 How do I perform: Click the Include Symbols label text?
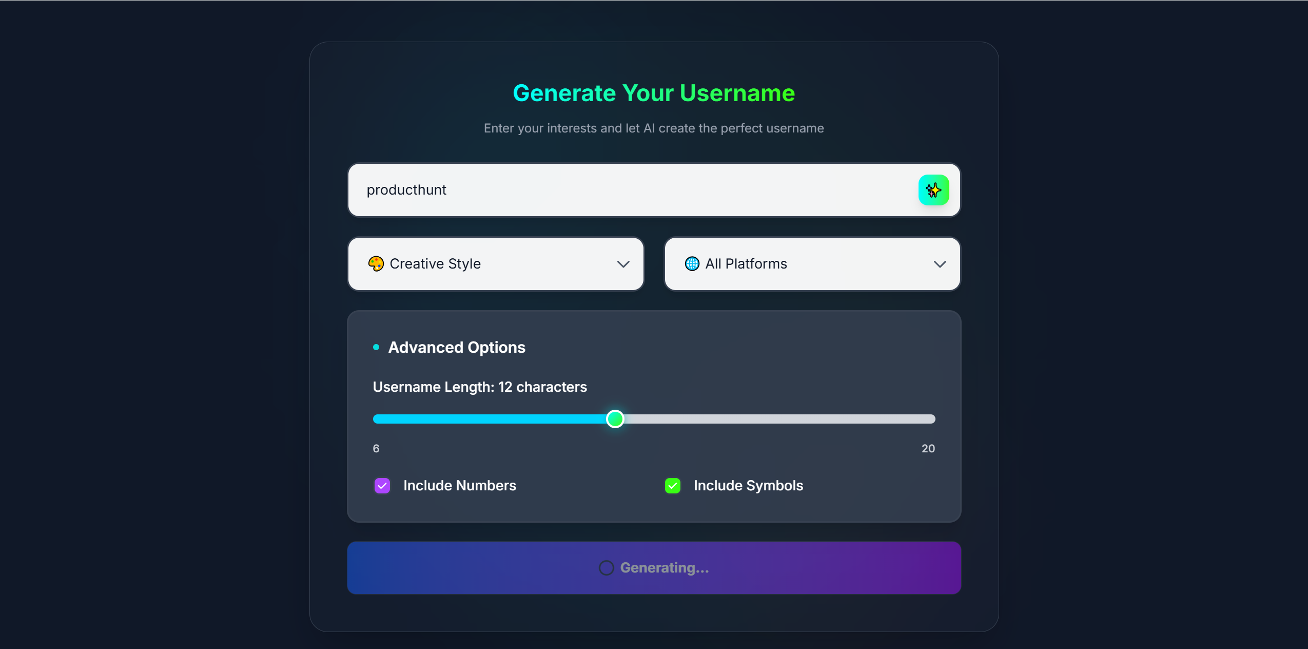[748, 486]
